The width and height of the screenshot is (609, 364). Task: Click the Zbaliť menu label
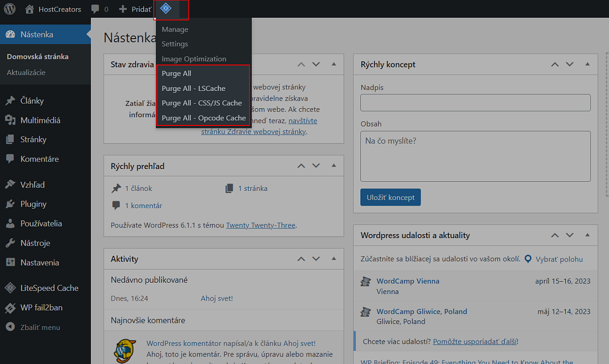point(40,327)
